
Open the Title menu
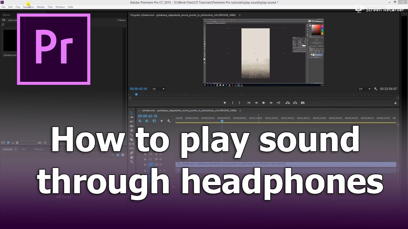tap(50, 7)
